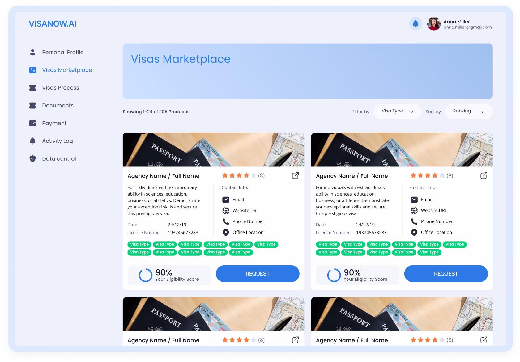Click the 90% eligibility score ring in top-left card

146,275
